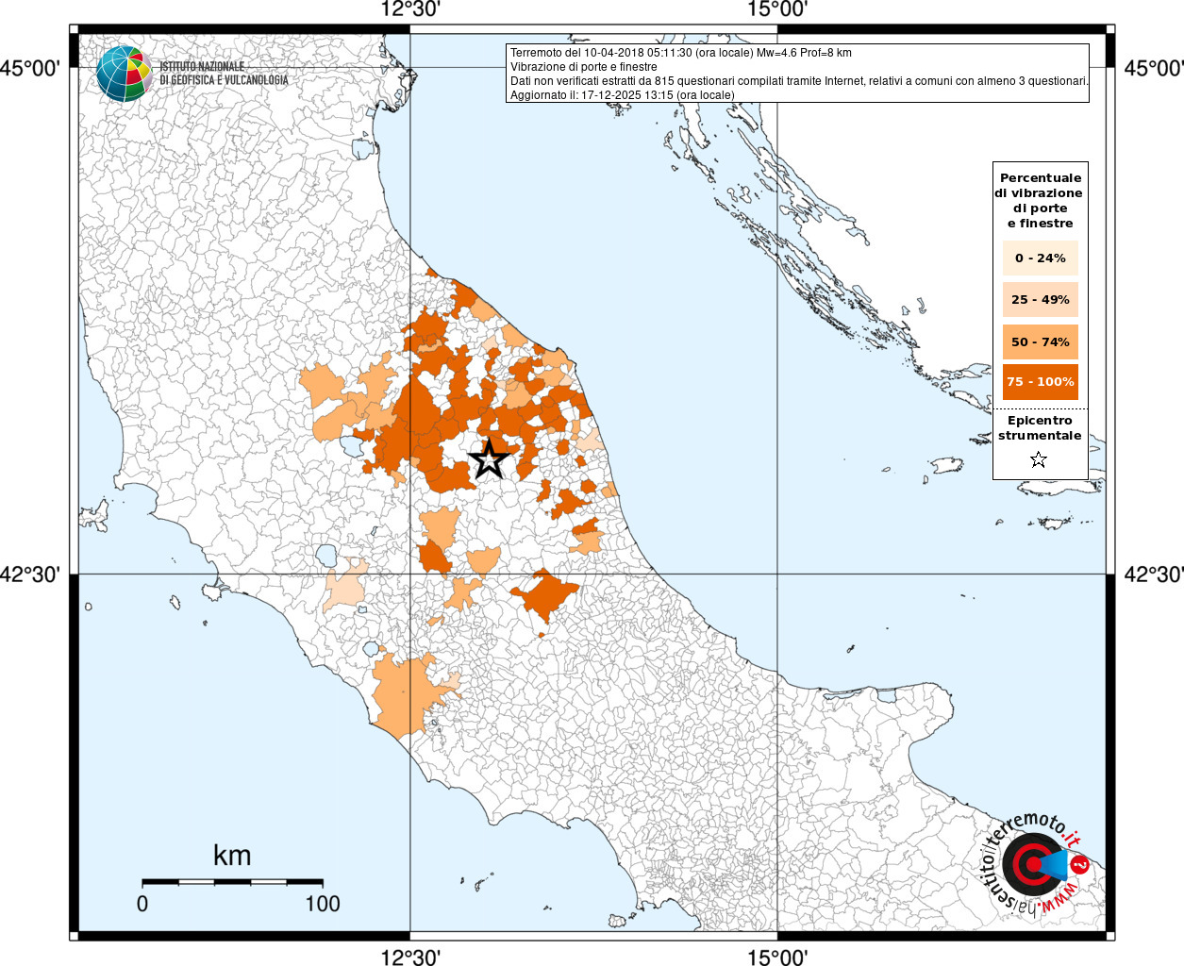Click the legend epicenter star symbol
The image size is (1184, 966).
tap(1039, 460)
